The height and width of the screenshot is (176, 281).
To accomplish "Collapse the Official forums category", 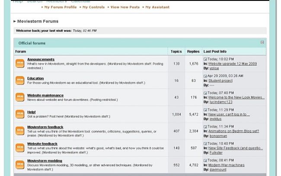I will [262, 42].
